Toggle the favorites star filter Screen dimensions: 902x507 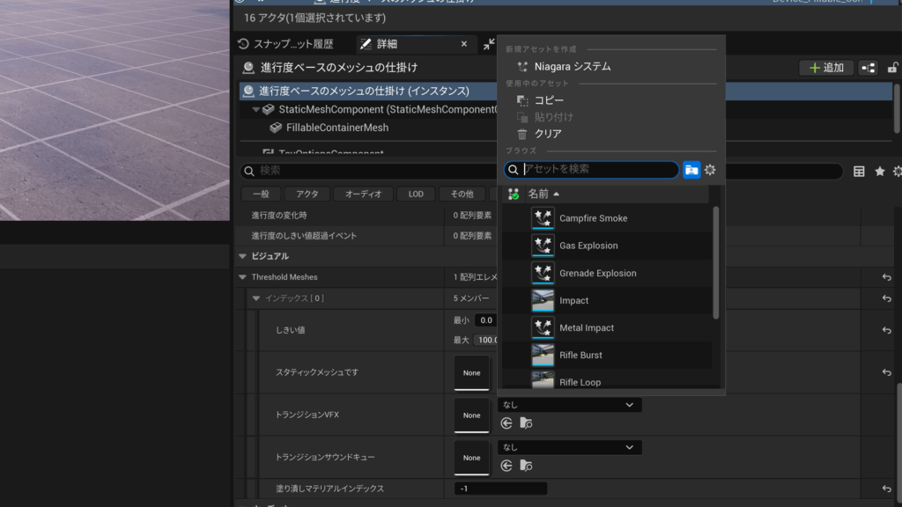[x=880, y=172]
